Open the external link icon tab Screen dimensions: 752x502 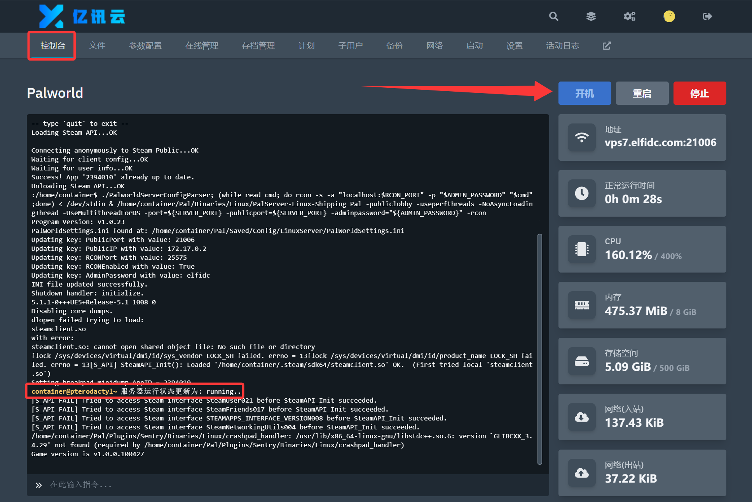point(606,46)
